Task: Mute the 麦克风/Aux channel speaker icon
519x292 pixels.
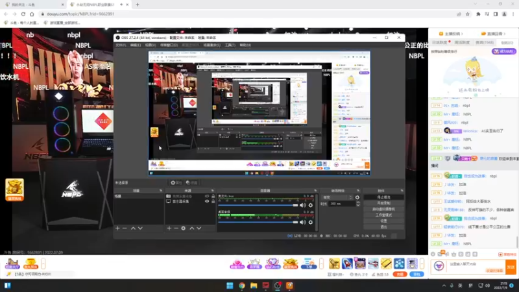Action: 302,205
